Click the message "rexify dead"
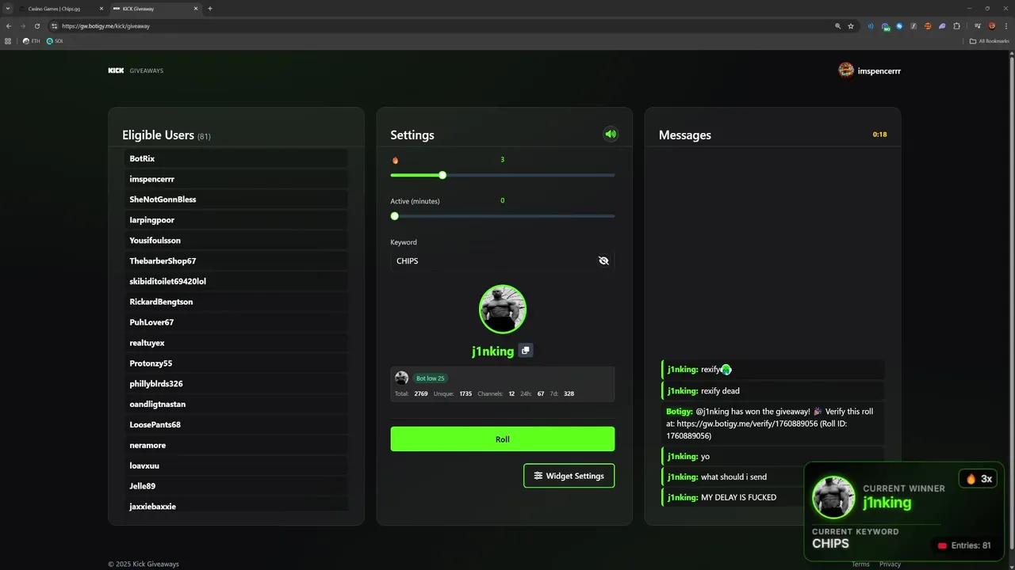Screen dimensions: 1015x570 point(772,391)
